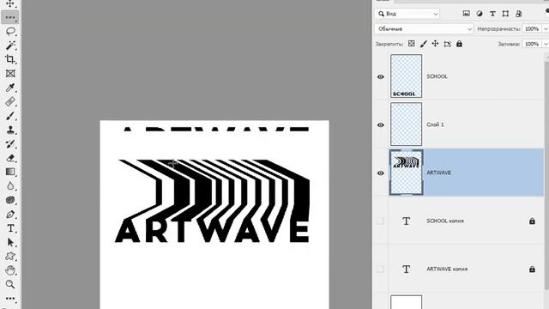Open the opacity slider dropdown arrow
Image resolution: width=549 pixels, height=309 pixels.
pos(546,28)
